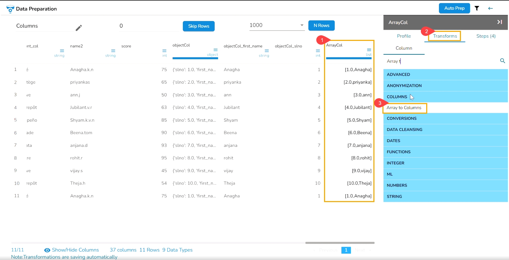
Task: Expand the CONVERSIONS category
Action: (x=446, y=118)
